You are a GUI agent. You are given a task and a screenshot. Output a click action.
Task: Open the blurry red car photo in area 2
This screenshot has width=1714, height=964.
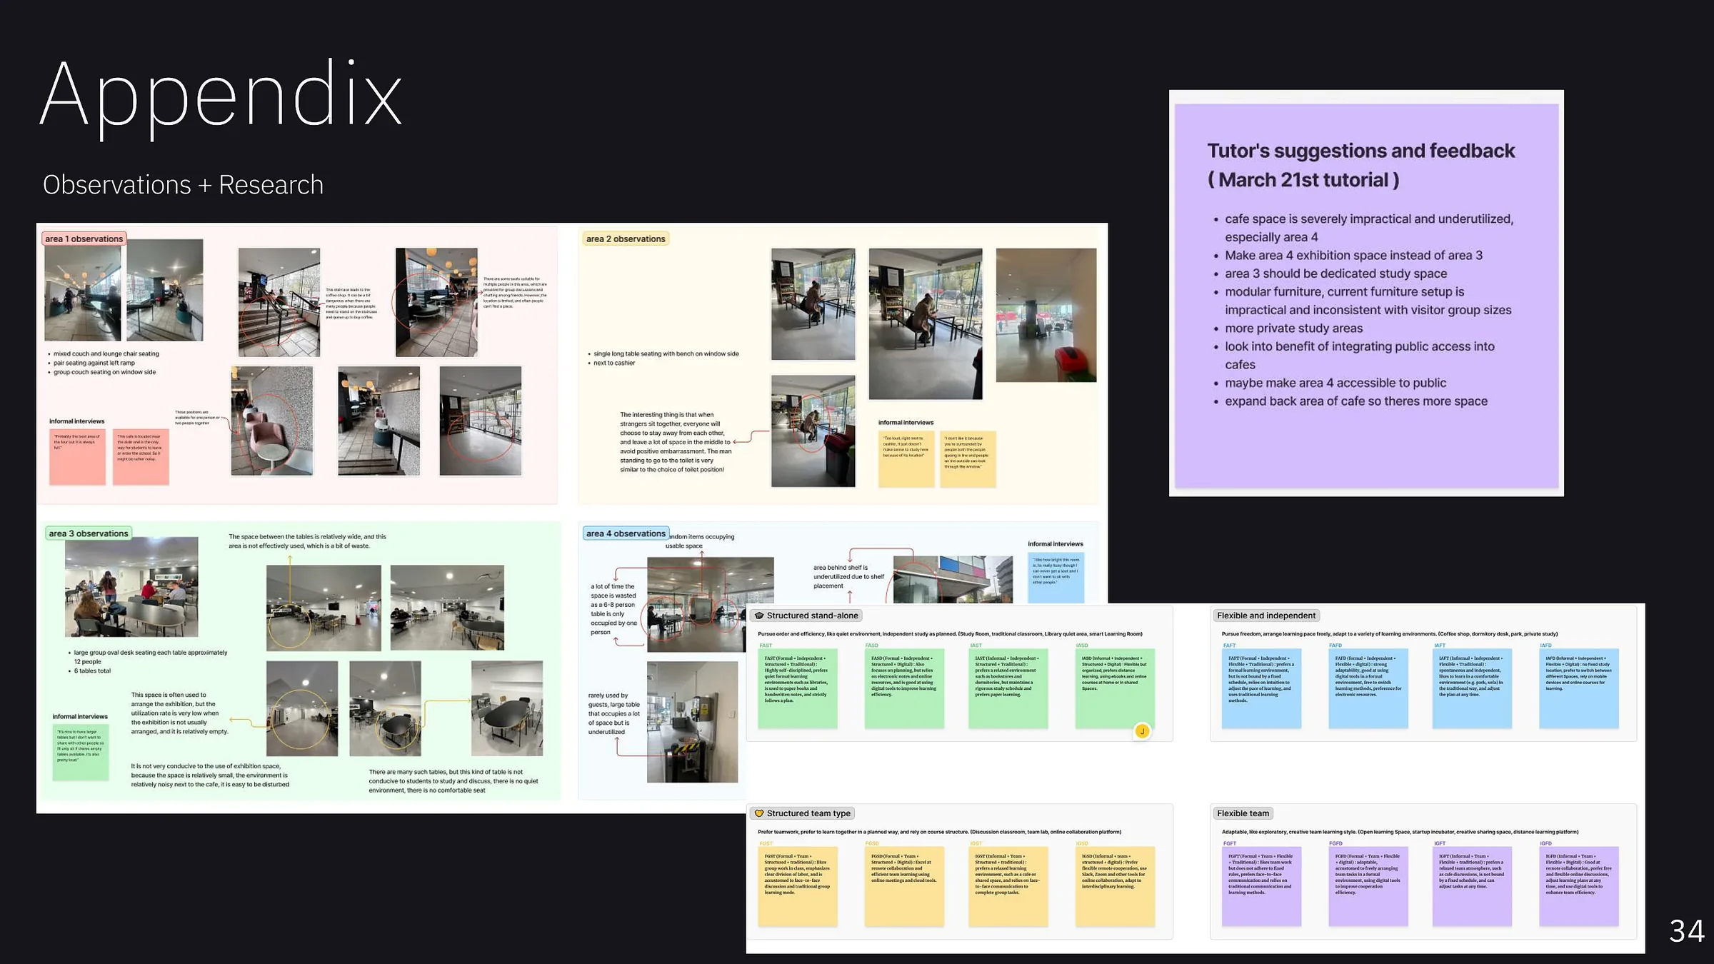pos(1046,315)
